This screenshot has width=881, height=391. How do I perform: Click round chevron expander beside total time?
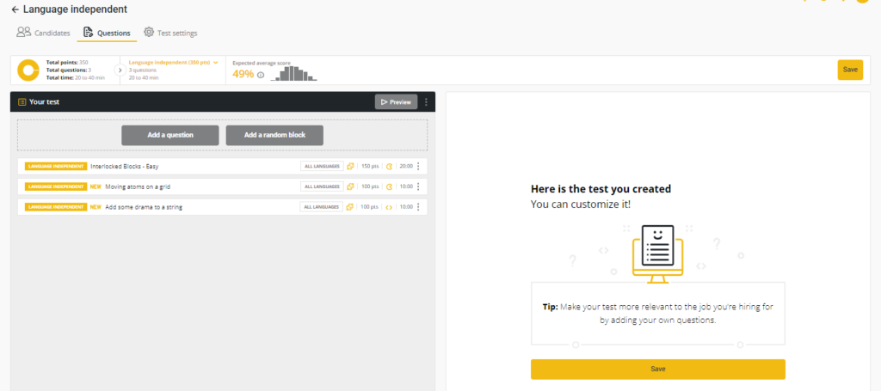click(120, 70)
